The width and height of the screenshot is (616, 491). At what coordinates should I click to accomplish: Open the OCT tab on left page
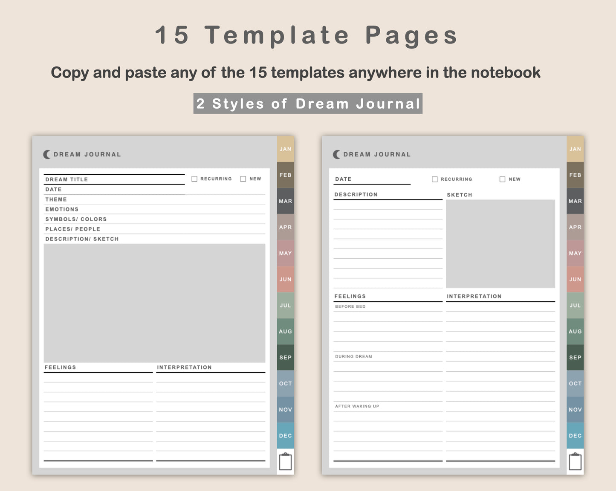point(285,384)
